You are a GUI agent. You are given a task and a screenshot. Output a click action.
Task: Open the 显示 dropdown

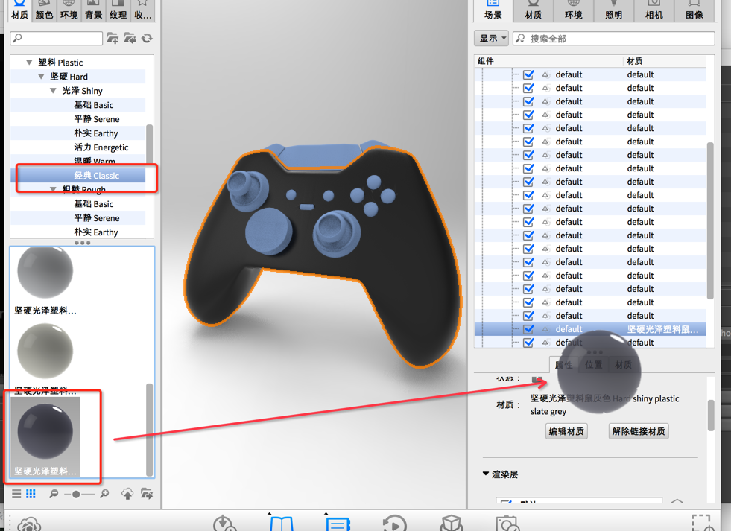(491, 38)
